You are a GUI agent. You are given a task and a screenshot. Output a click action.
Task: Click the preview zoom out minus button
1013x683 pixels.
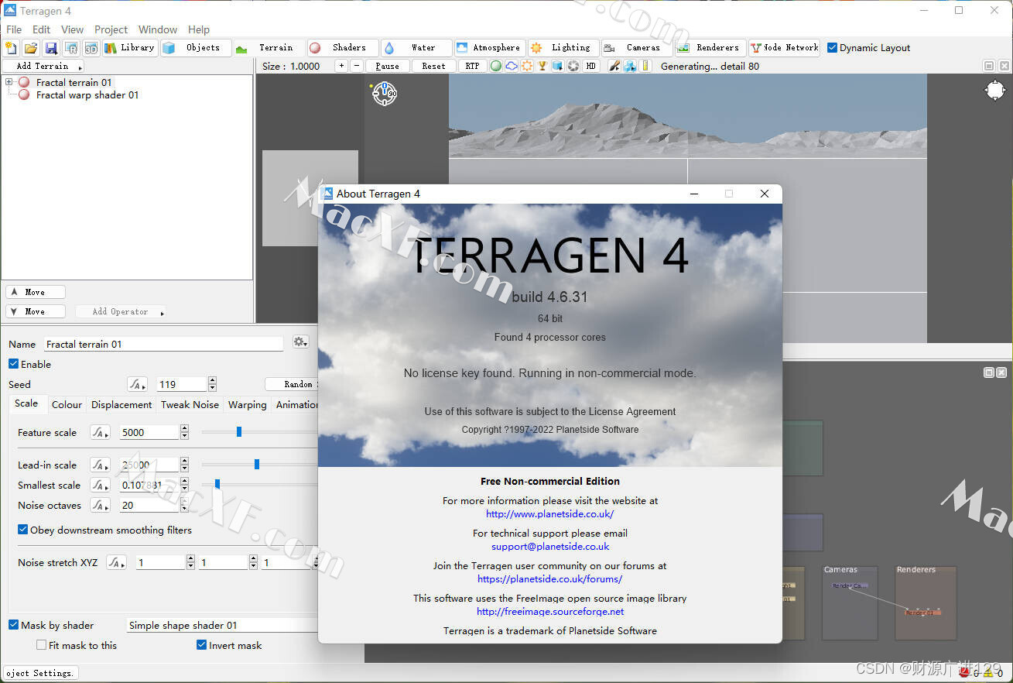[x=356, y=66]
